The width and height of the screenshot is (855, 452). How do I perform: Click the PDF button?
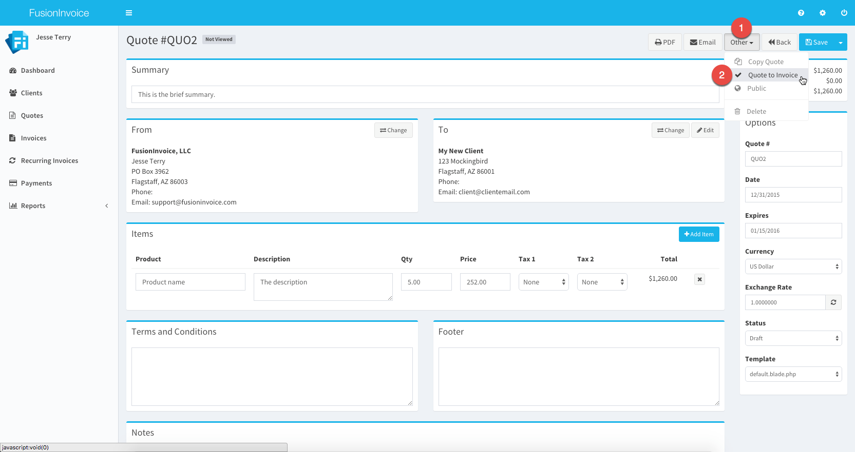click(665, 42)
